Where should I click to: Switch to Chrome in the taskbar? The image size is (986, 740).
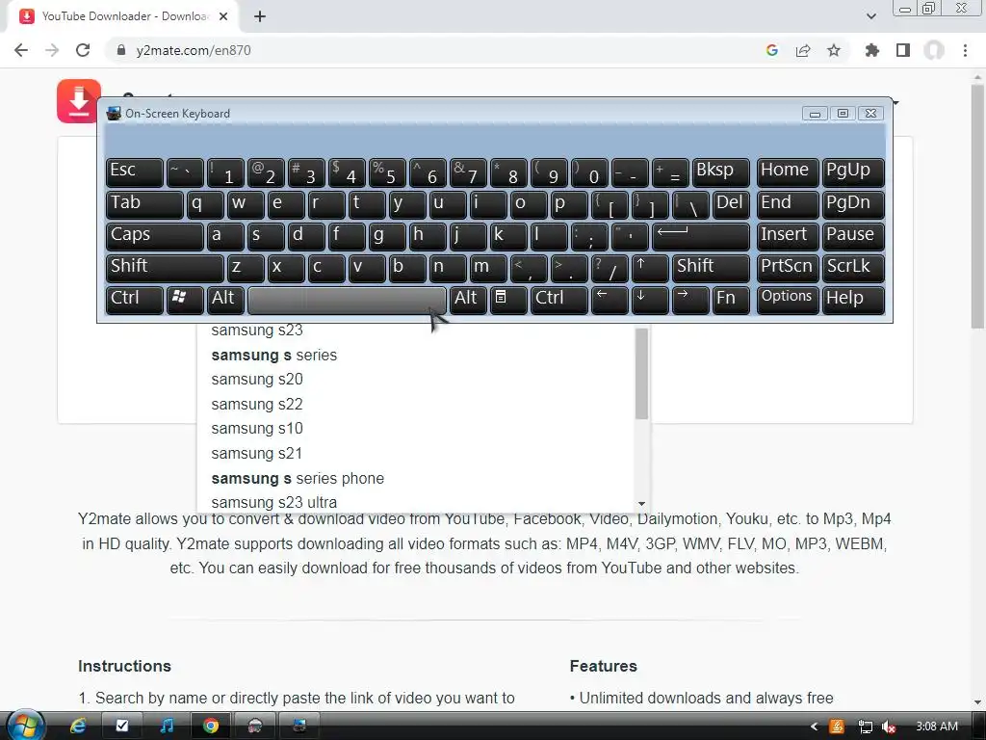(x=211, y=727)
